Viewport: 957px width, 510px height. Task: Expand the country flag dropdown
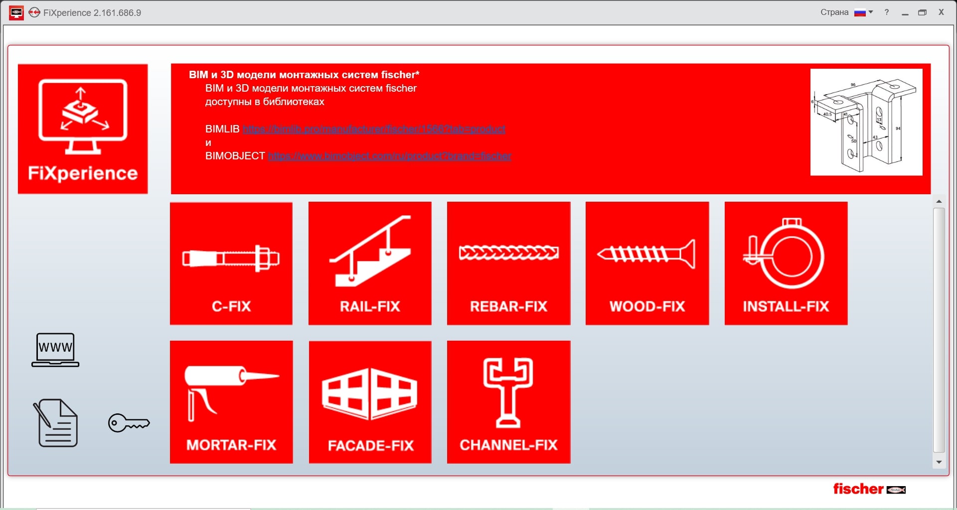pyautogui.click(x=863, y=12)
